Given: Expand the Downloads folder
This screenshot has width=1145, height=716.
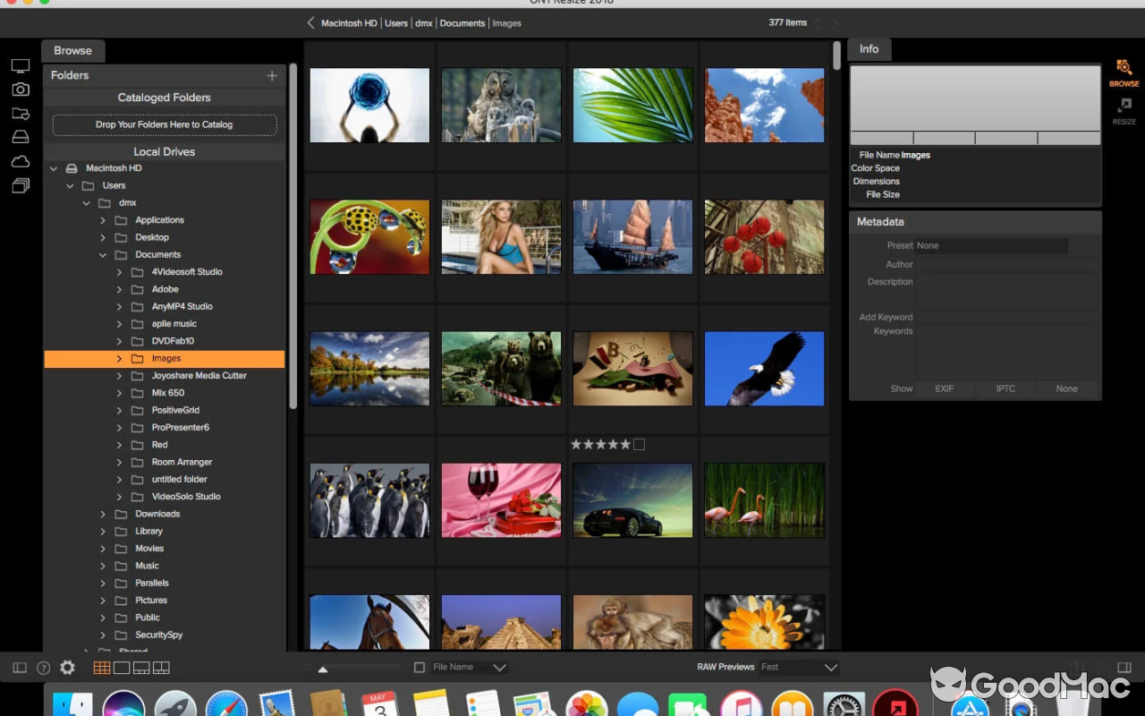Looking at the screenshot, I should pyautogui.click(x=102, y=514).
